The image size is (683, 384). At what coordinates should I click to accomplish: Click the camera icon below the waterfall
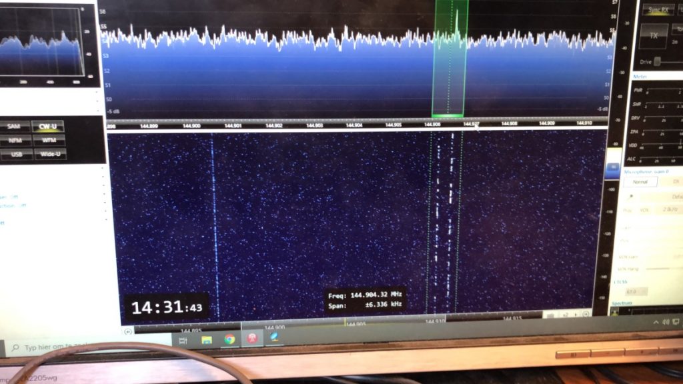coord(550,315)
